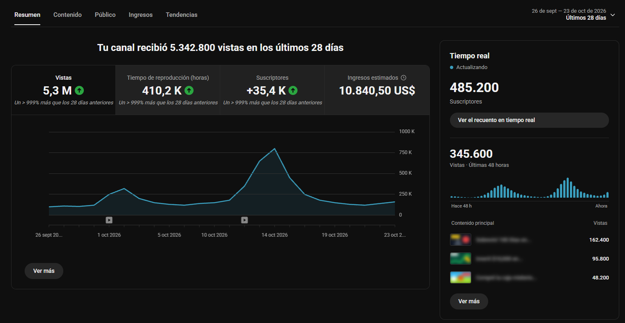
Task: Click the green up arrow beside +35,4 K
Action: click(x=293, y=90)
